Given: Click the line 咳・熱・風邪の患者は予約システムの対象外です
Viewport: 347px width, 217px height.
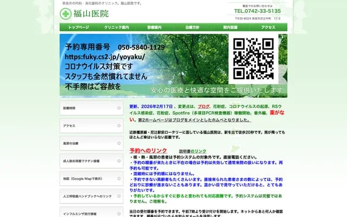Looking at the screenshot, I should tap(194, 157).
